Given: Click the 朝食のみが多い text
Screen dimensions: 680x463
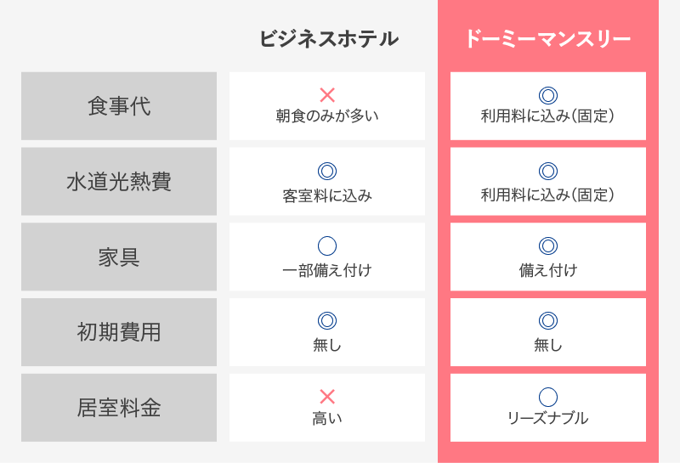Looking at the screenshot, I should tap(327, 116).
